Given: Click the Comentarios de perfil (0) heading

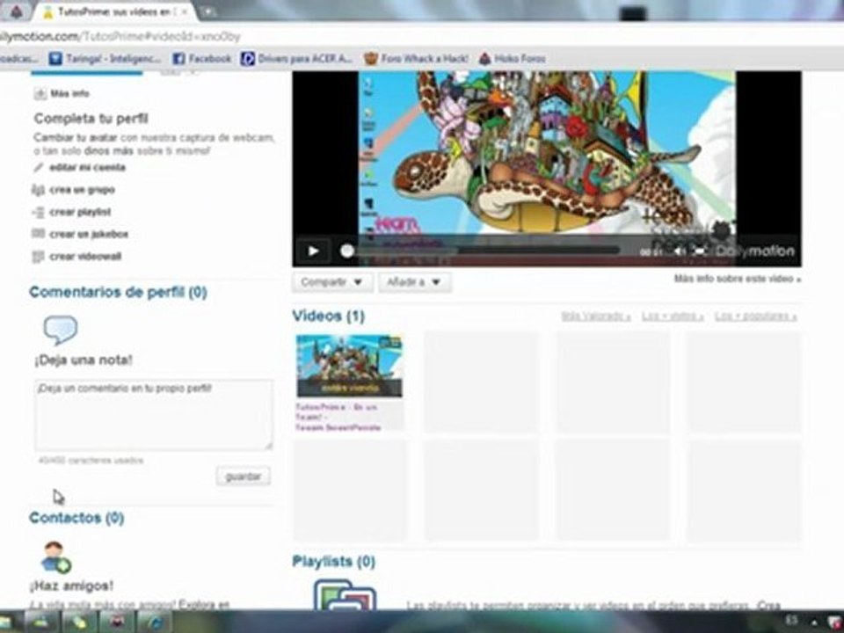Looking at the screenshot, I should (x=118, y=292).
